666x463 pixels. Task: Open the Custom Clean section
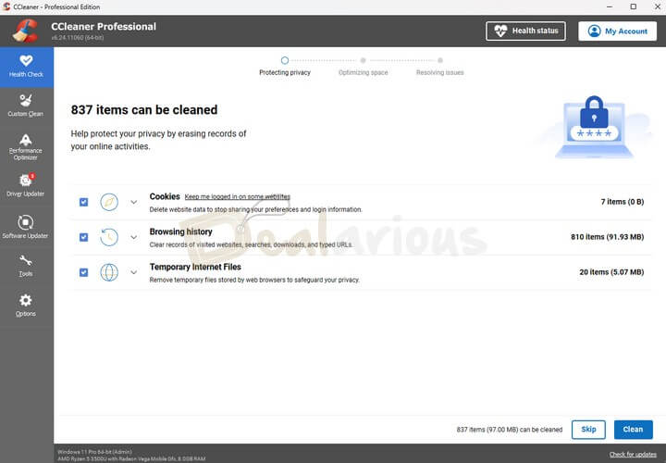click(26, 106)
